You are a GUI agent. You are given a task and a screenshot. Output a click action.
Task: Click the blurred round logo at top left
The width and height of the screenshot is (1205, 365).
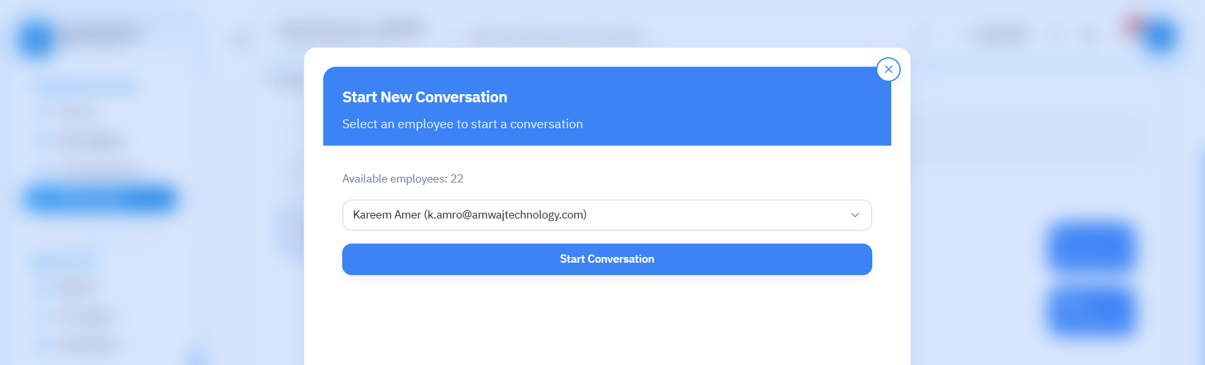click(x=36, y=39)
